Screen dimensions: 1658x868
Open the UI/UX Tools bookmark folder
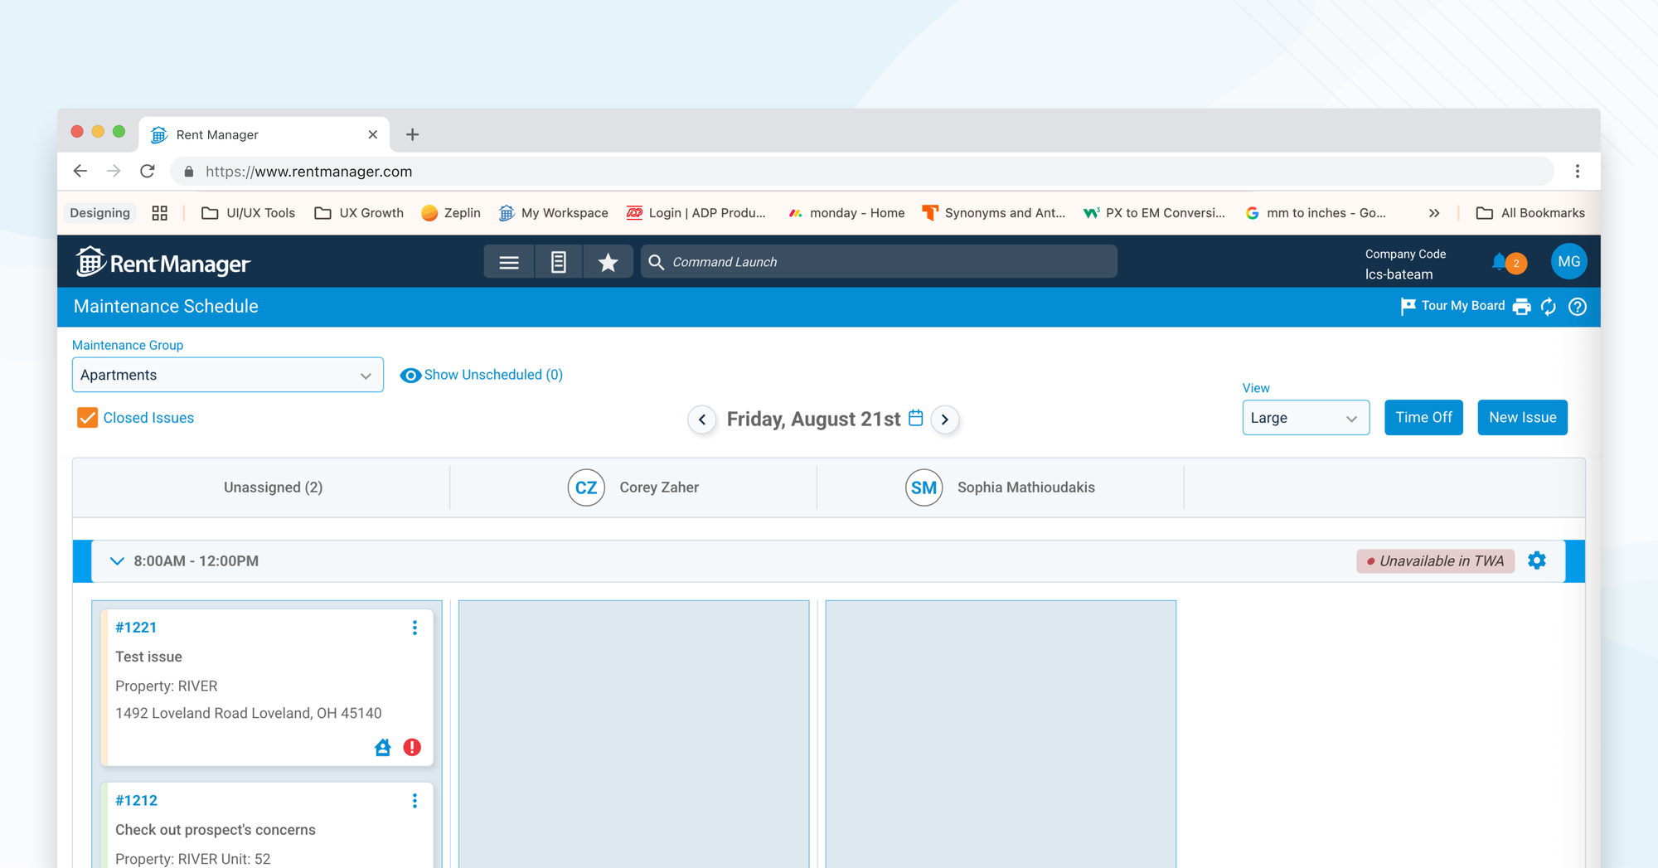(x=249, y=213)
